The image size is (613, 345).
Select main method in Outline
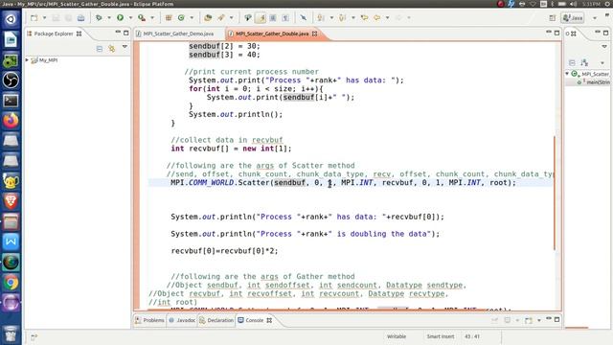[x=594, y=82]
